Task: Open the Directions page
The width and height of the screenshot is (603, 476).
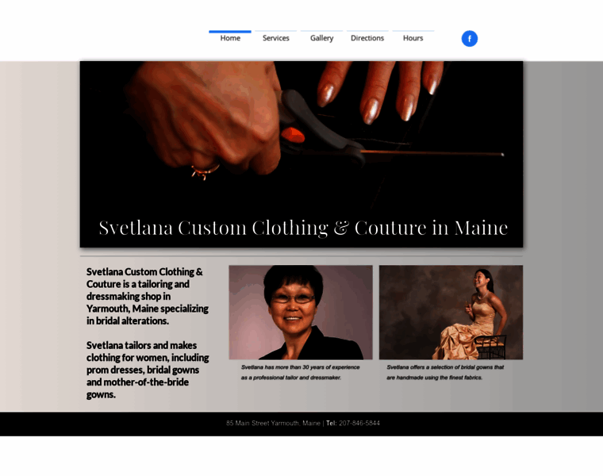Action: tap(367, 38)
